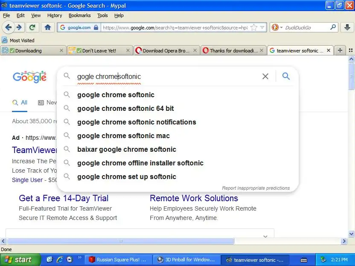Open the Help menu
The image size is (355, 266).
[119, 15]
